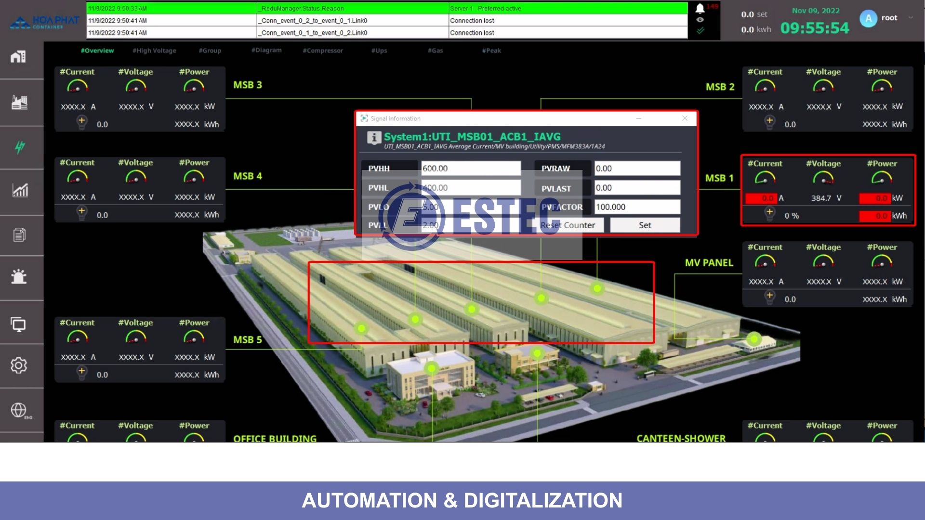This screenshot has height=520, width=925.
Task: Click the alarm bell notification icon
Action: 700,8
